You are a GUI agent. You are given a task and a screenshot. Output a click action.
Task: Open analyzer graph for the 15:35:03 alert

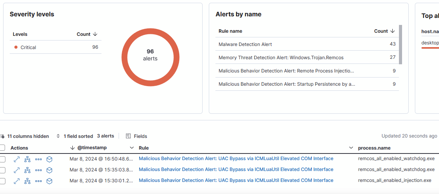point(27,170)
